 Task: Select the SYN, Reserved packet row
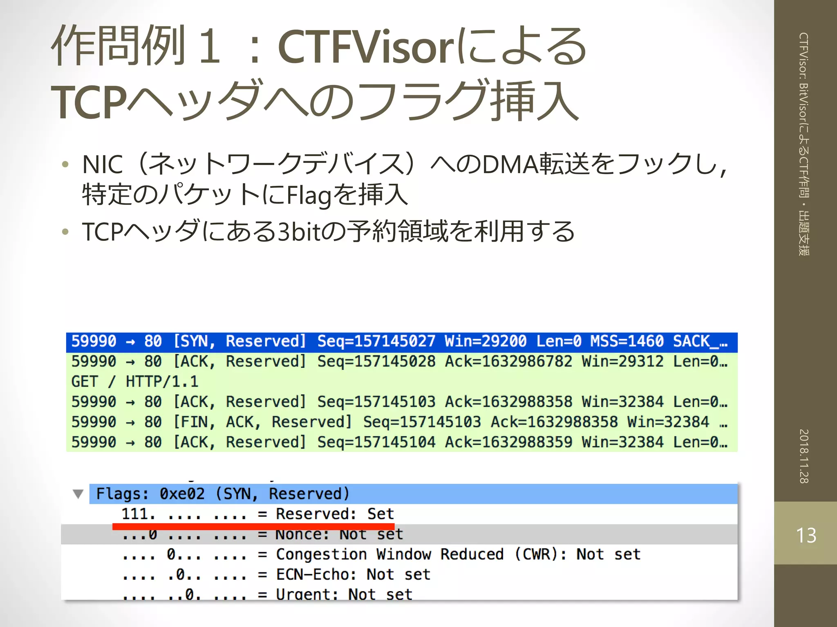coord(402,342)
